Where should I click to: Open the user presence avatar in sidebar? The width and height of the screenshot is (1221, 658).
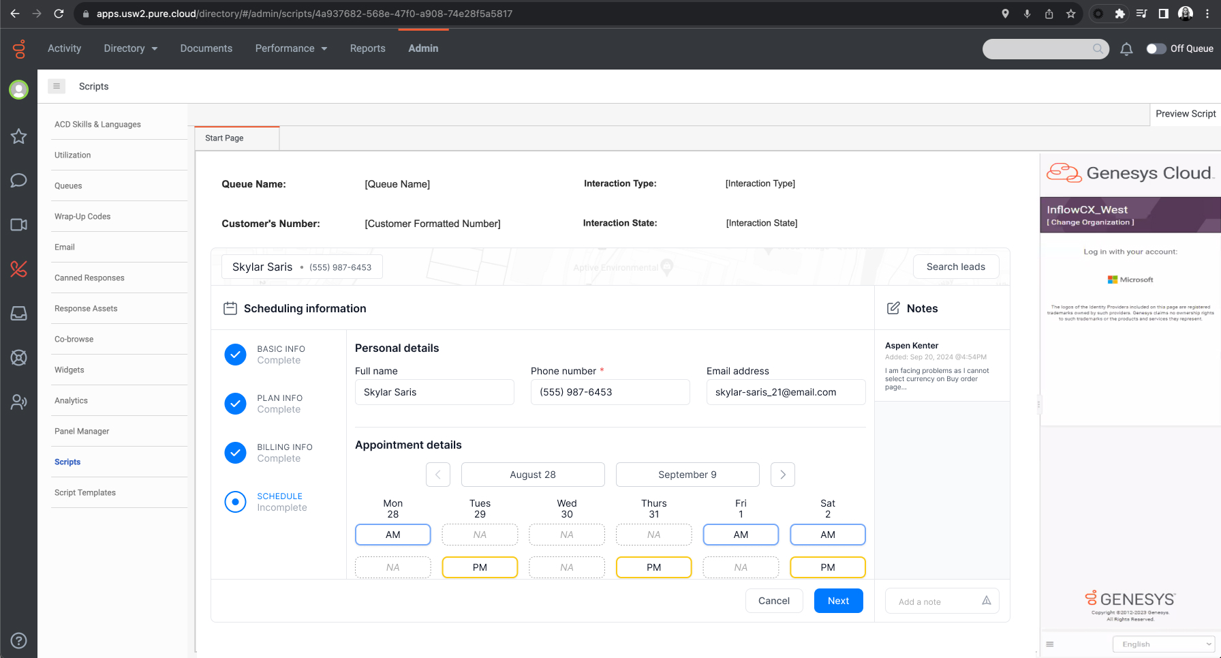point(19,89)
